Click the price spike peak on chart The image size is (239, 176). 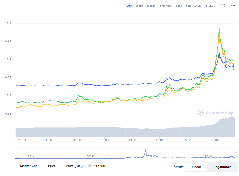click(219, 28)
